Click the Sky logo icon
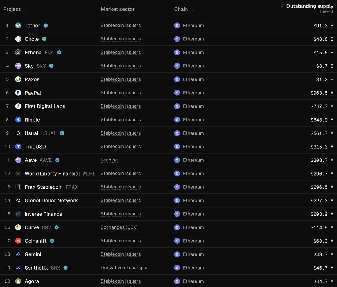The height and width of the screenshot is (287, 337). coord(18,66)
